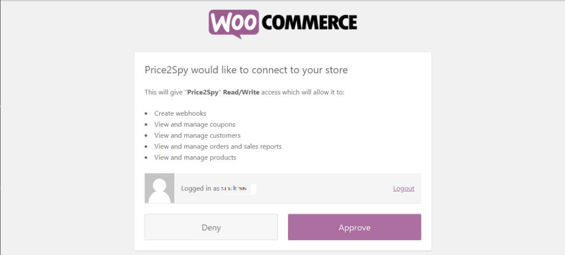565x255 pixels.
Task: Select the 'Create webhooks' permission item
Action: pos(180,113)
